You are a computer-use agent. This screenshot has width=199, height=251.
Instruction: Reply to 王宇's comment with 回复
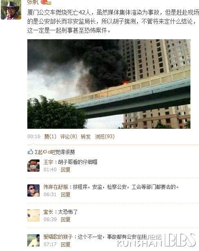point(66,170)
